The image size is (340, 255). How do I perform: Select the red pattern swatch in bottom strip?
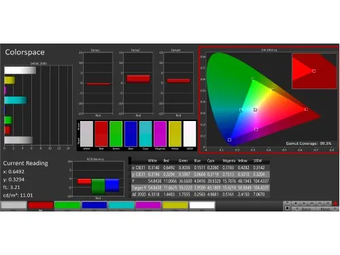(x=41, y=205)
